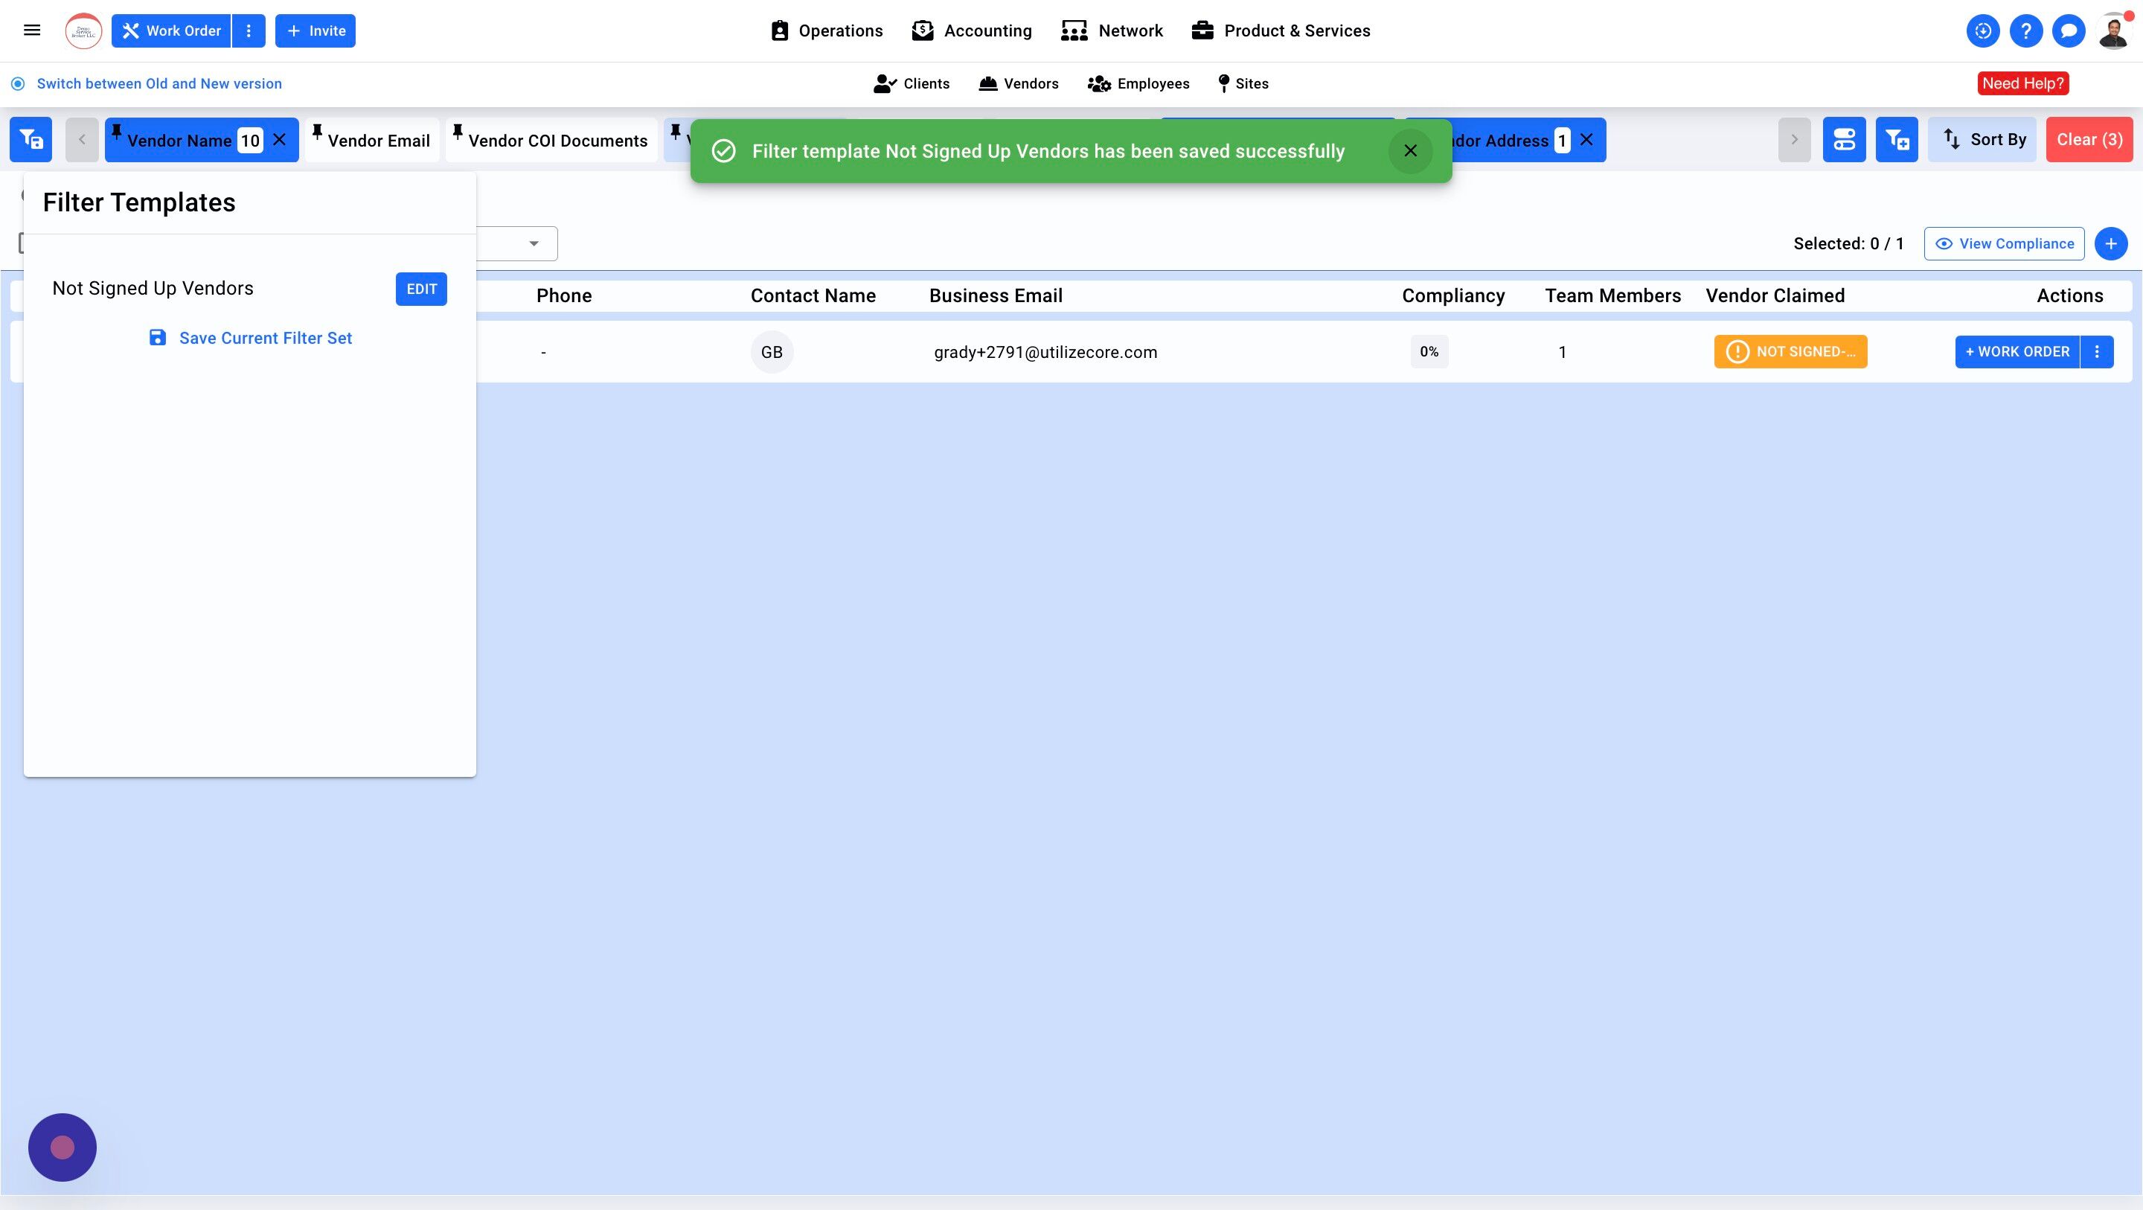Remove the Vendor Name filter chip
Screen dimensions: 2143x1210
pos(280,140)
